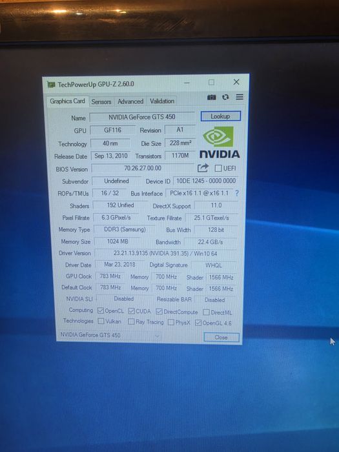Screen dimensions: 339x452
Task: Select the Validation tab
Action: coord(162,101)
